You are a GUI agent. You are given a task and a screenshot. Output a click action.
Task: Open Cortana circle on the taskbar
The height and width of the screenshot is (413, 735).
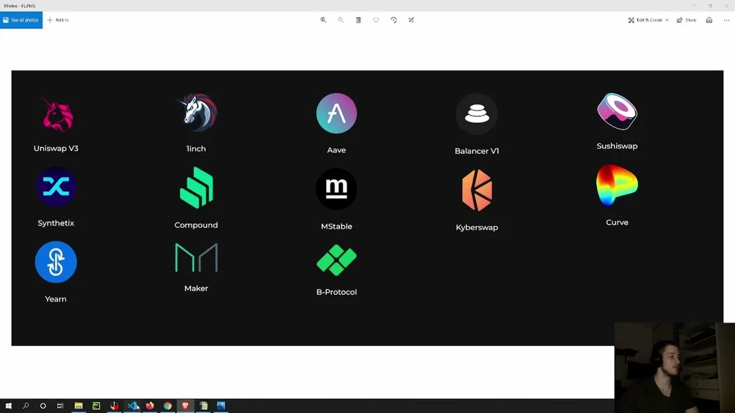(x=42, y=406)
